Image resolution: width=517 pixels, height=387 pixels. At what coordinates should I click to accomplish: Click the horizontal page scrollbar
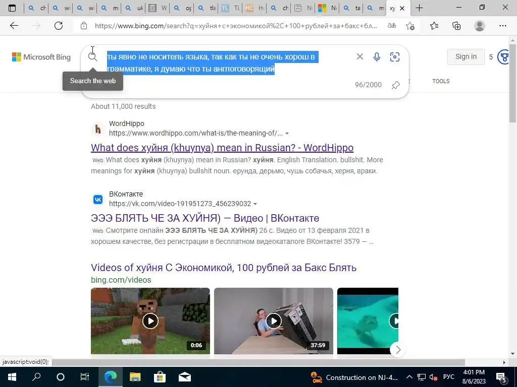[x=259, y=362]
